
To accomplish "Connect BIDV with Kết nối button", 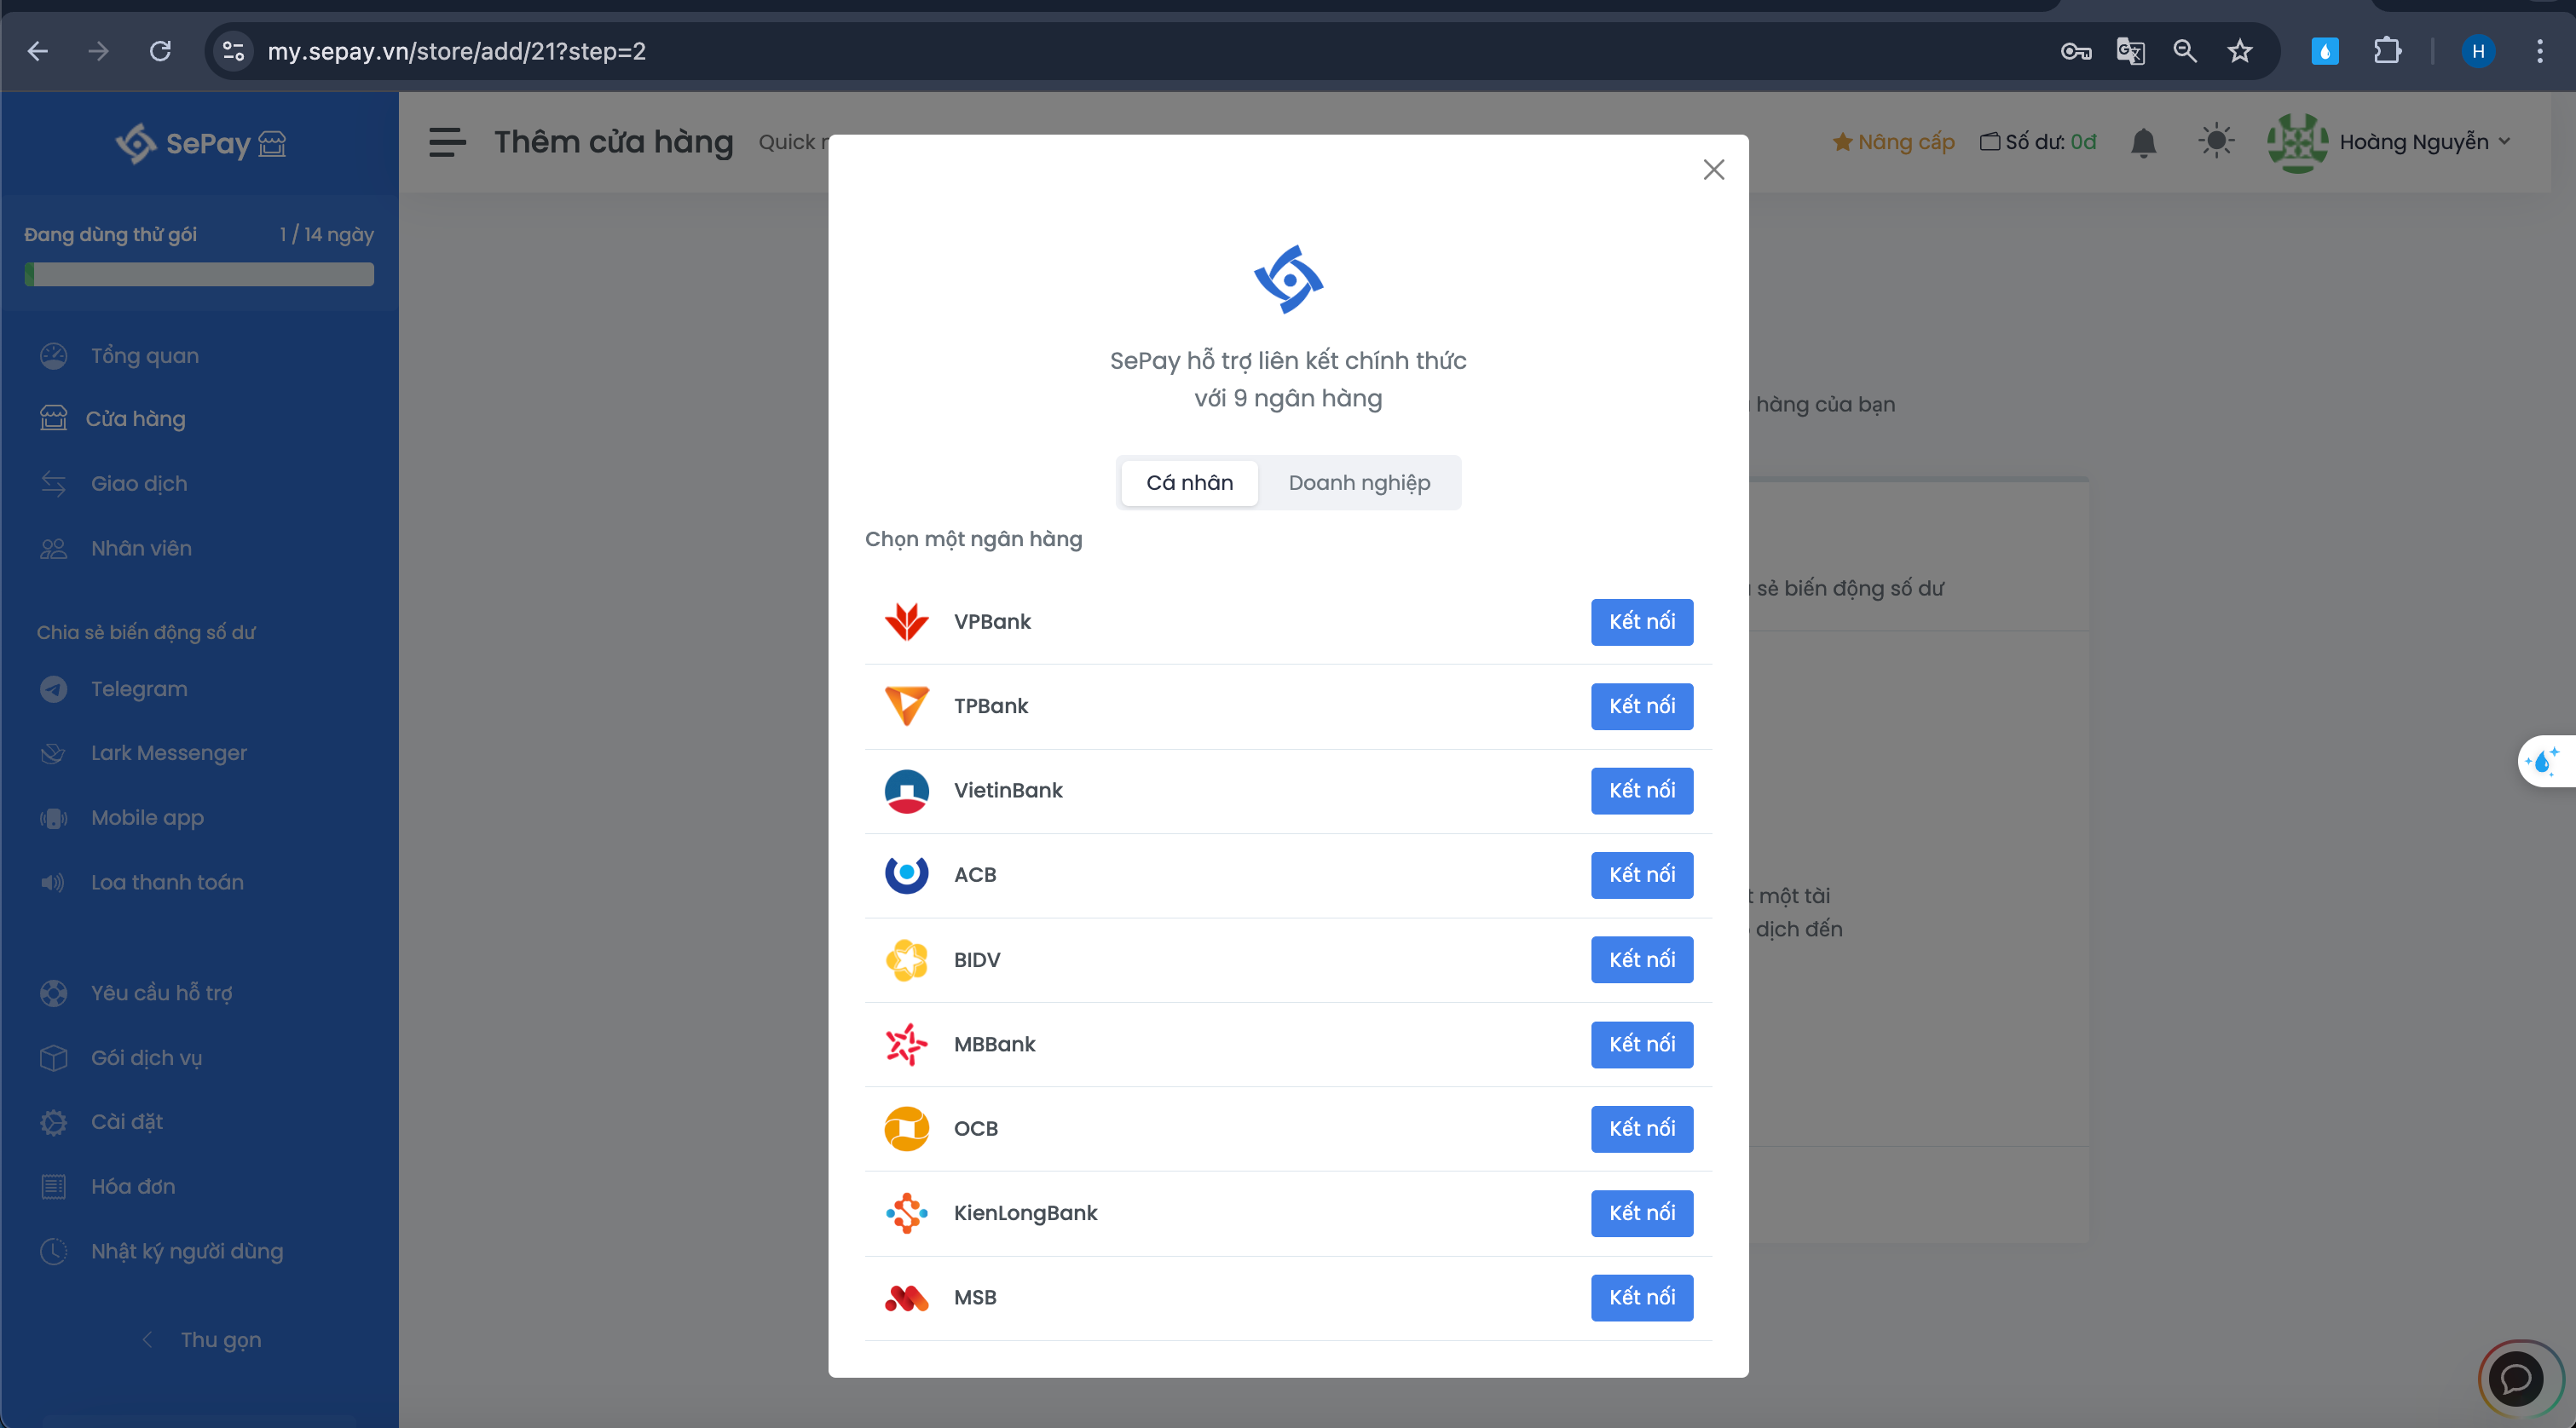I will pyautogui.click(x=1641, y=959).
